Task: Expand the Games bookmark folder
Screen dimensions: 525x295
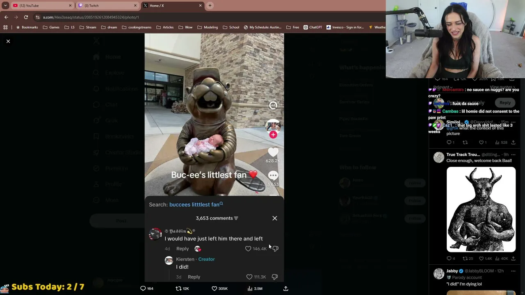Action: pos(51,27)
